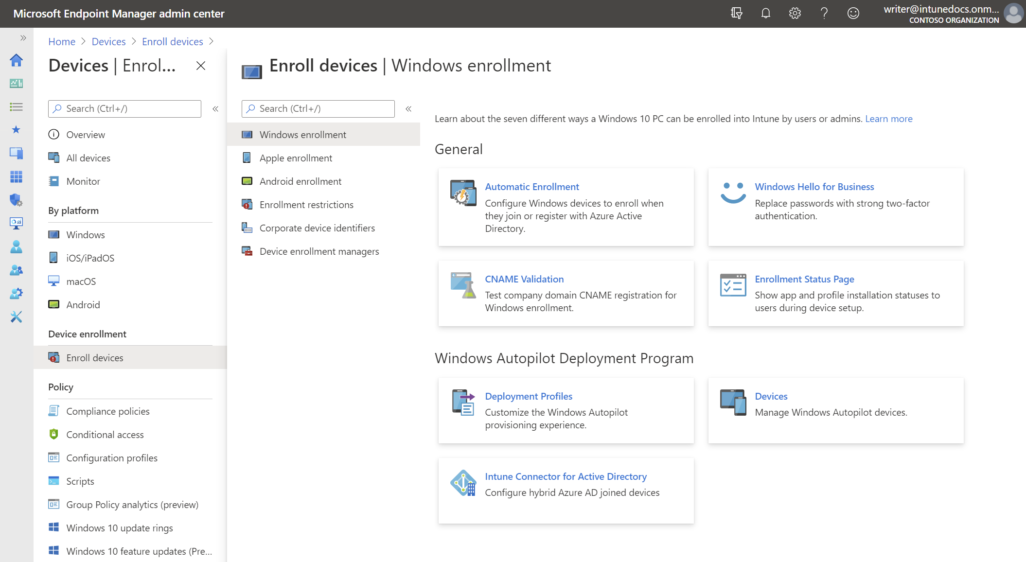Open feedback smiley face icon
1026x562 pixels.
(853, 13)
